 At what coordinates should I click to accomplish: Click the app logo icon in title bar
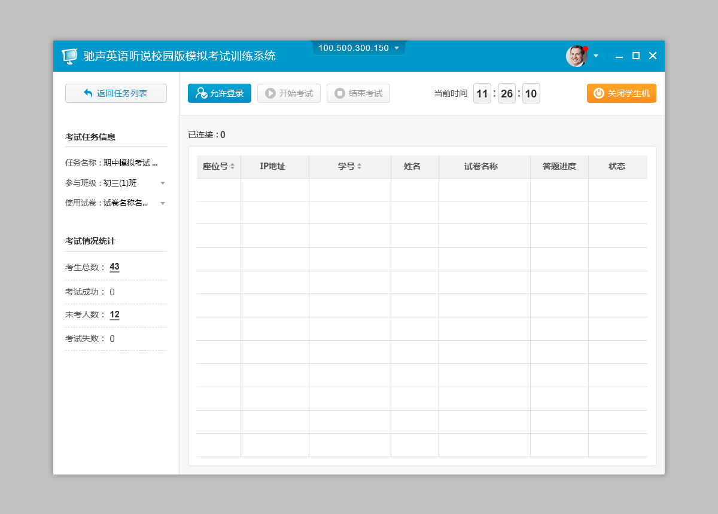click(69, 56)
